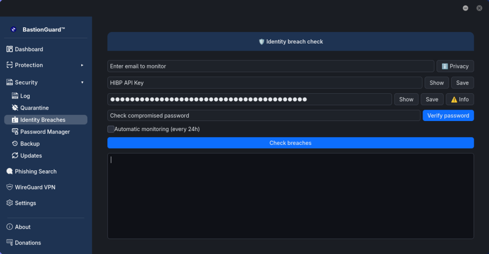
Task: Click the WireGuard VPN shield icon
Action: pos(10,187)
